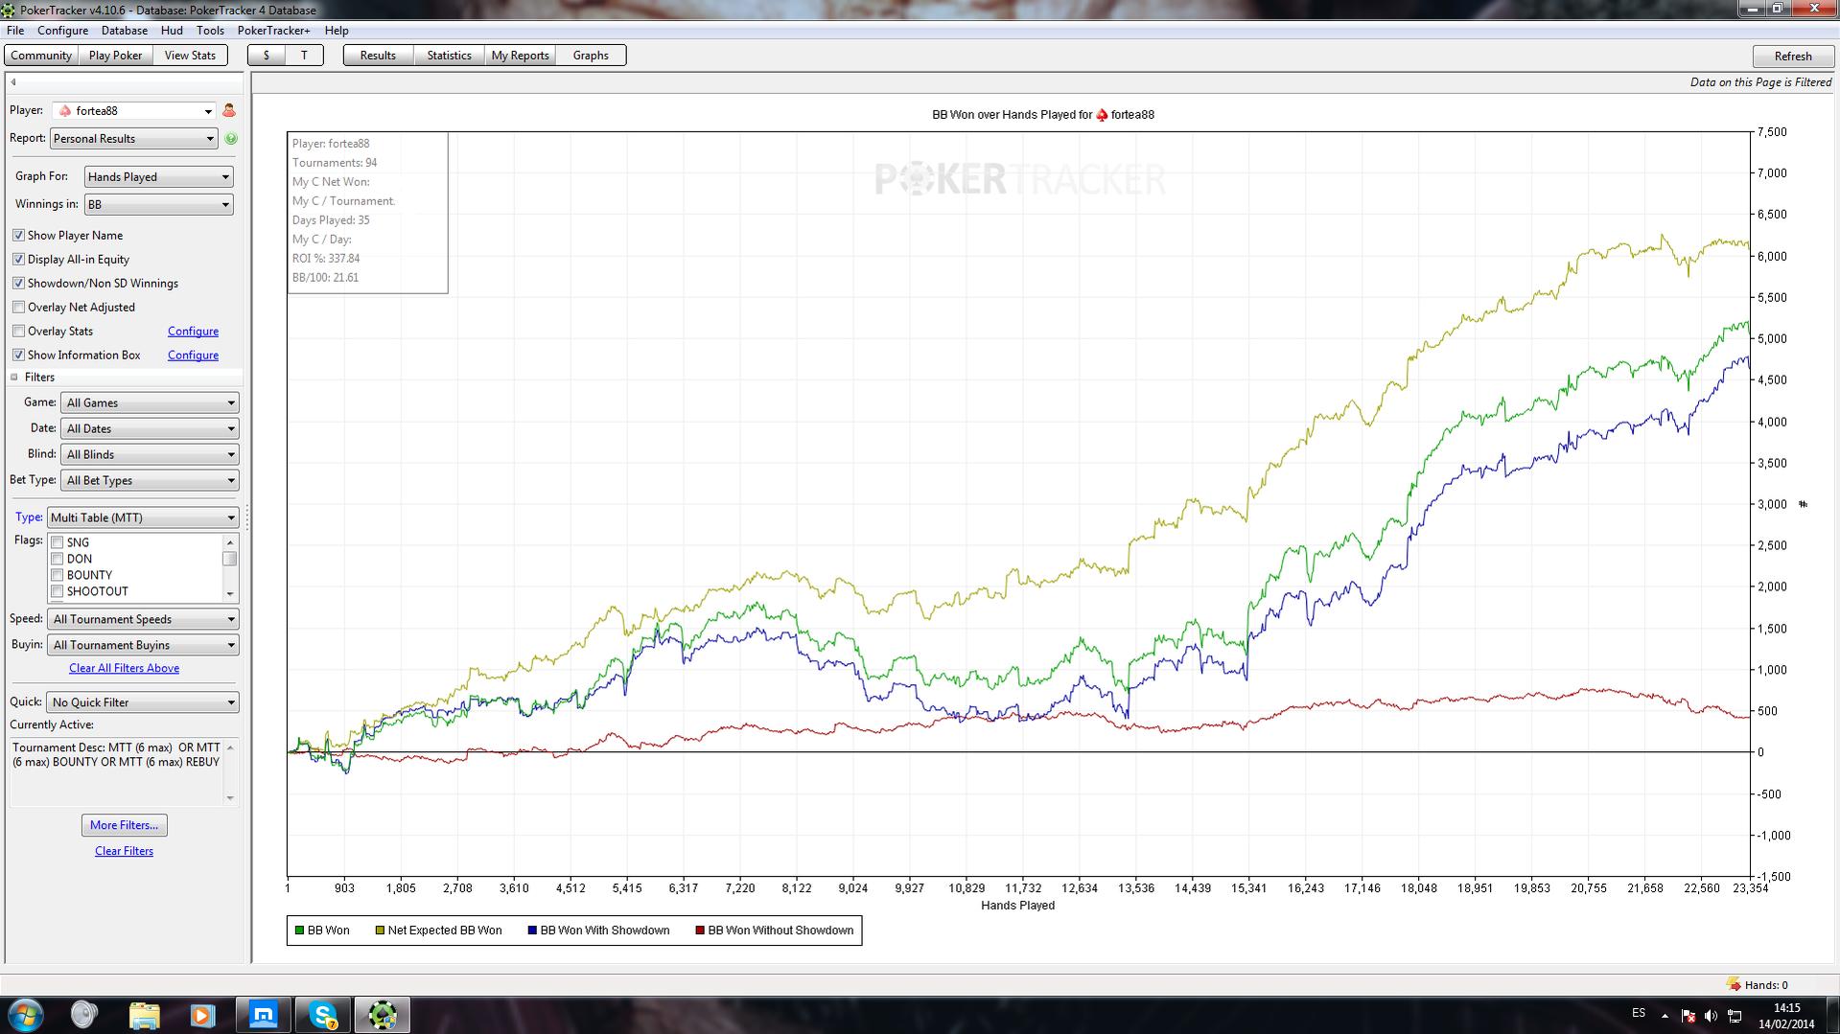Toggle the Show Player Name checkbox
1840x1034 pixels.
(x=18, y=235)
